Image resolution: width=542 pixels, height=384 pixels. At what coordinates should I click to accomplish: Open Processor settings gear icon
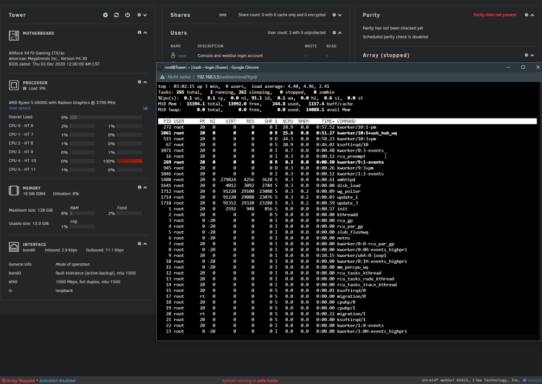click(x=140, y=82)
